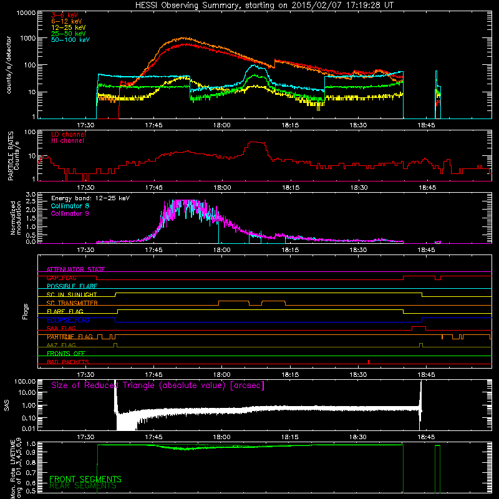Screen dimensions: 499x499
Task: Select the FRONT SEGMENTS legend label
Action: tap(85, 479)
